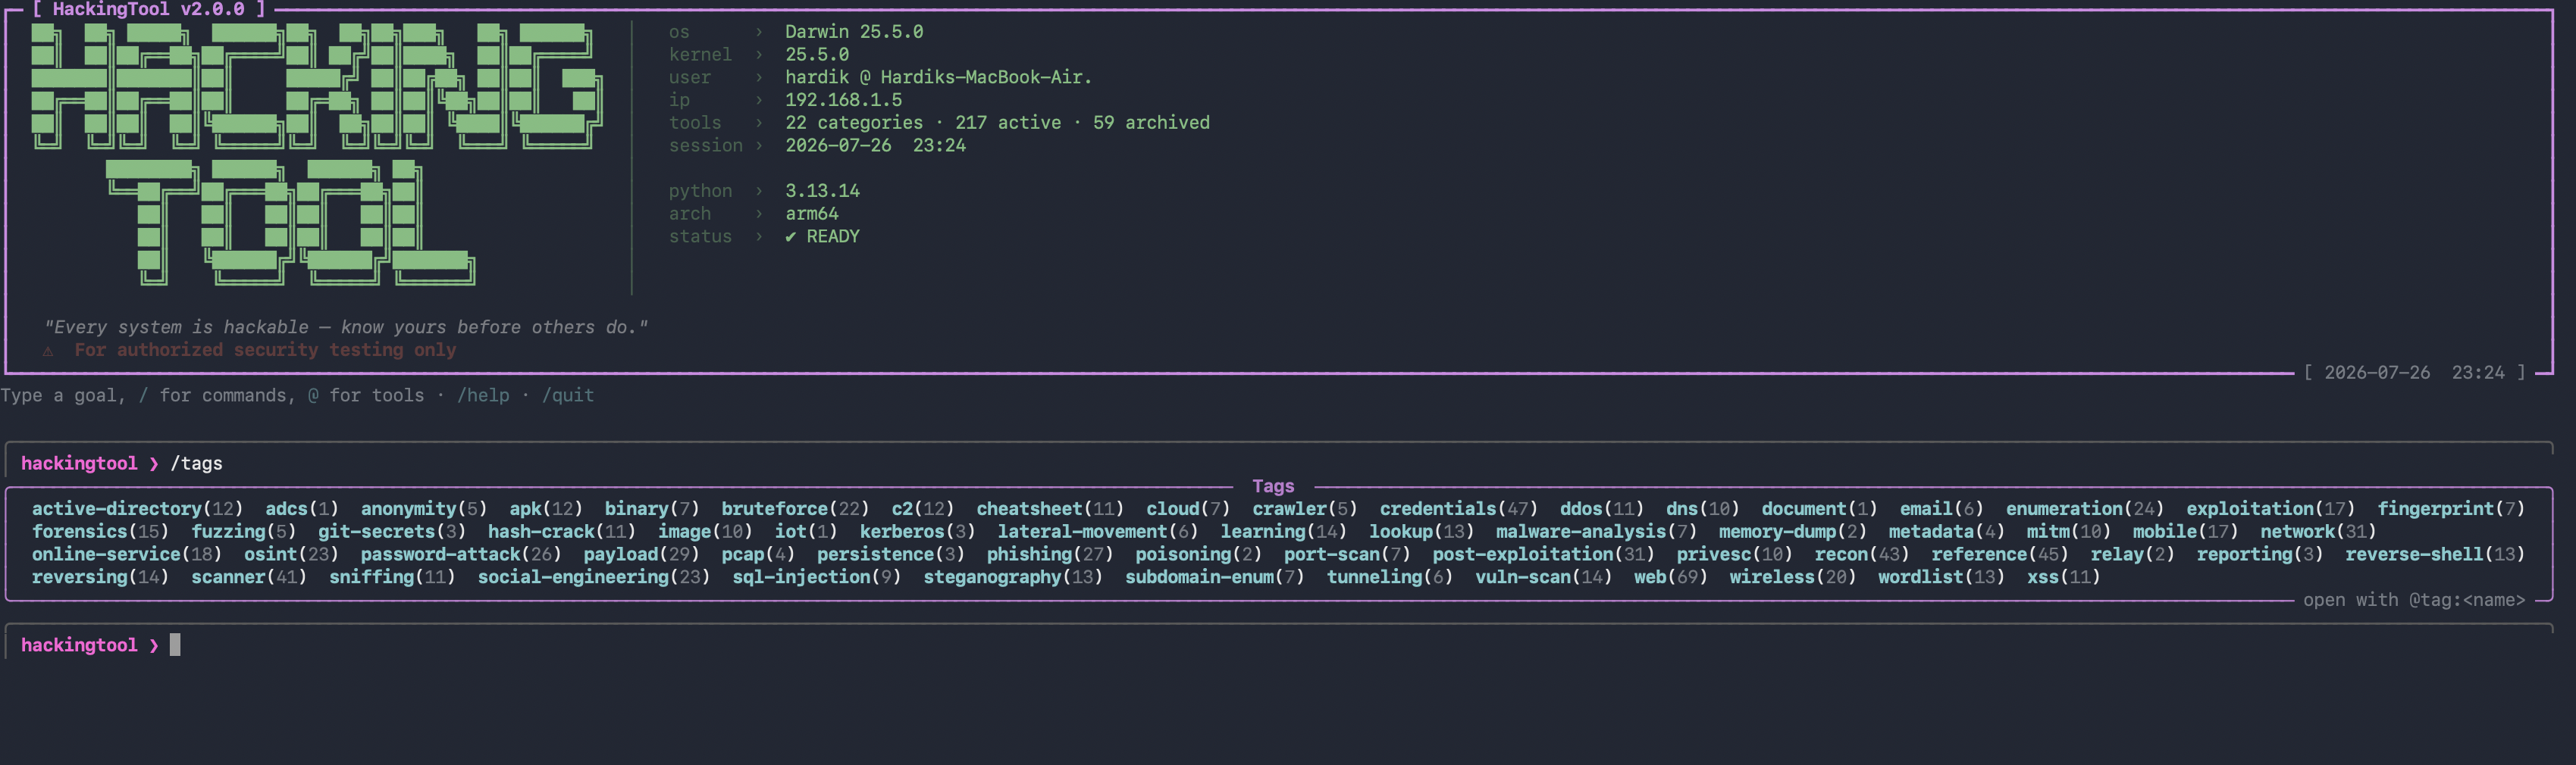Click the wireless(20) tag
Screen dimensions: 2576x765
(1792, 577)
